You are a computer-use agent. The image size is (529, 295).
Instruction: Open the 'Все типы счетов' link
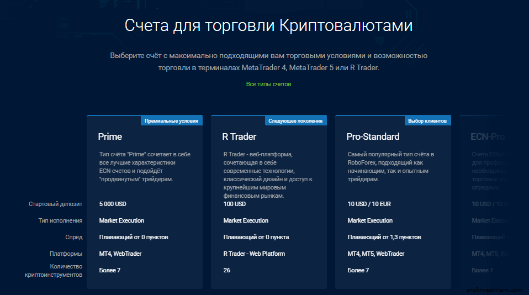(268, 84)
